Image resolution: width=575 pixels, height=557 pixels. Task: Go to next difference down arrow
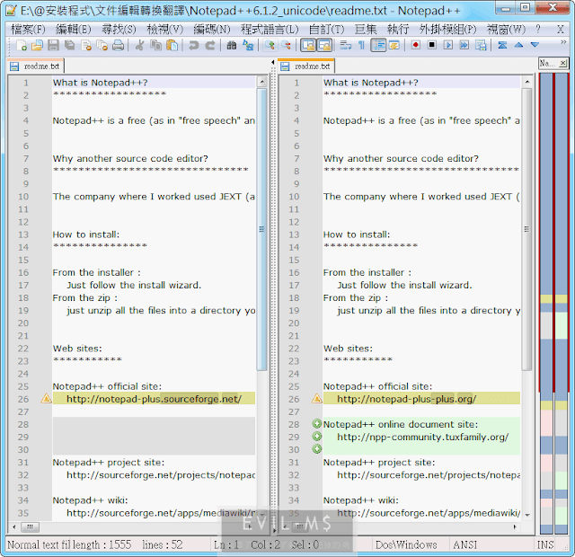point(535,45)
